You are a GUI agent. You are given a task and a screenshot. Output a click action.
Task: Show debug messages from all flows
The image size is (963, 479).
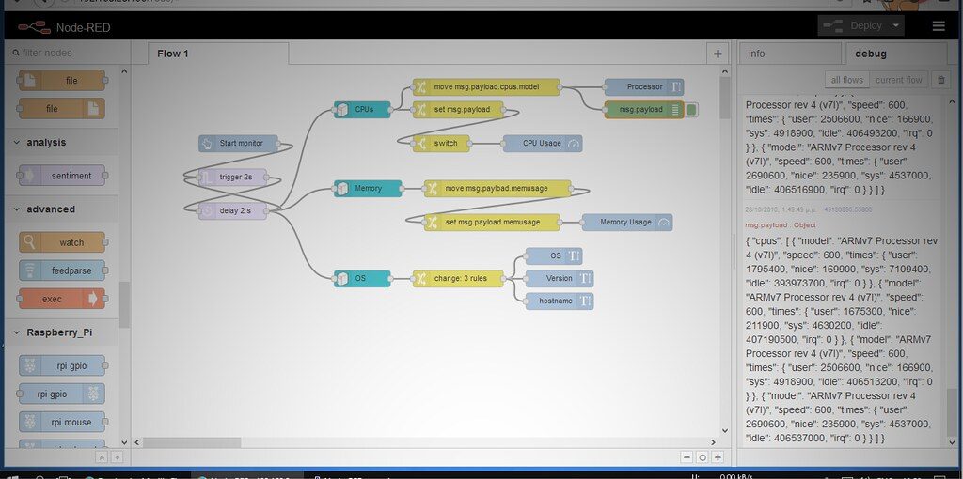[847, 80]
